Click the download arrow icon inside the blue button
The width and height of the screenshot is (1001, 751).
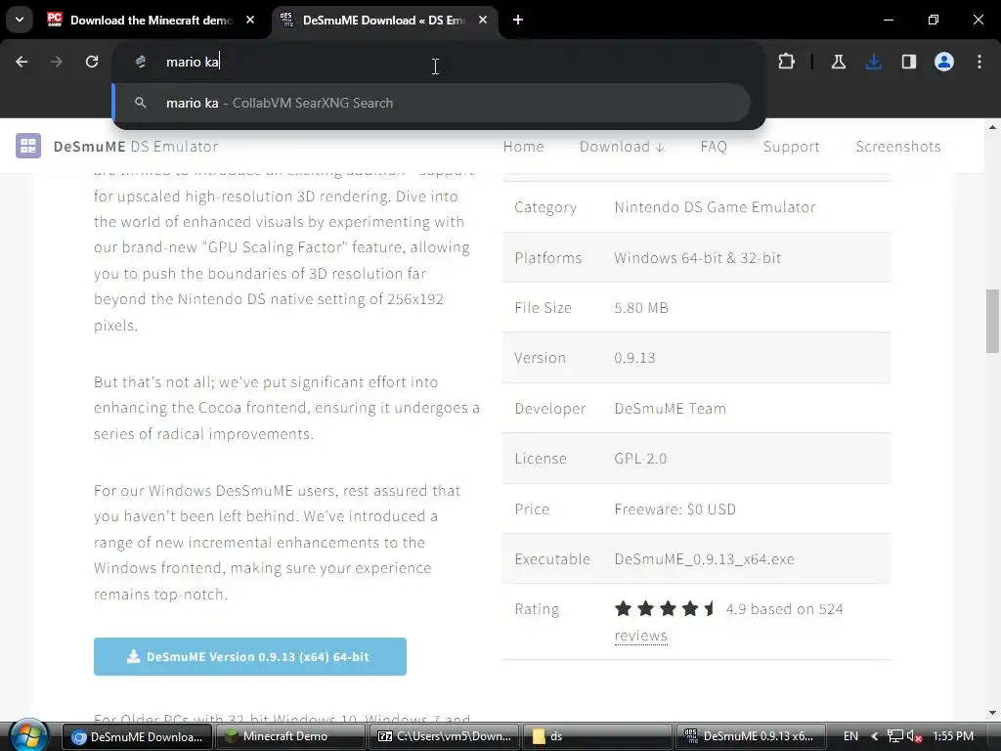coord(133,656)
